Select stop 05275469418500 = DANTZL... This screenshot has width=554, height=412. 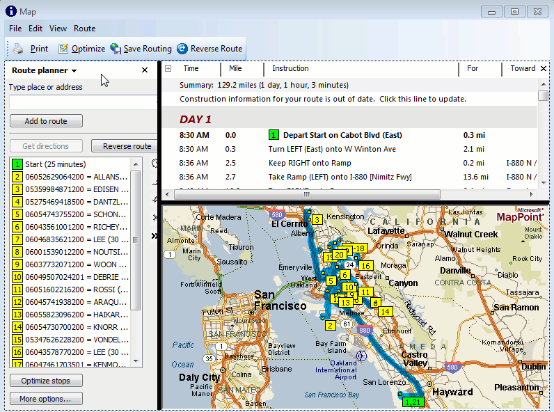coord(70,202)
